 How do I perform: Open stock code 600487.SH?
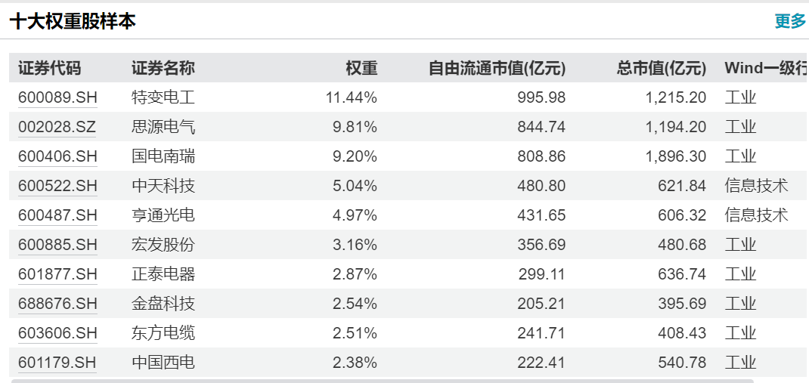(x=57, y=215)
